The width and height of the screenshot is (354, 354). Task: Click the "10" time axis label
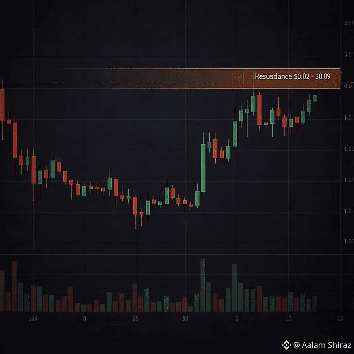coord(288,318)
